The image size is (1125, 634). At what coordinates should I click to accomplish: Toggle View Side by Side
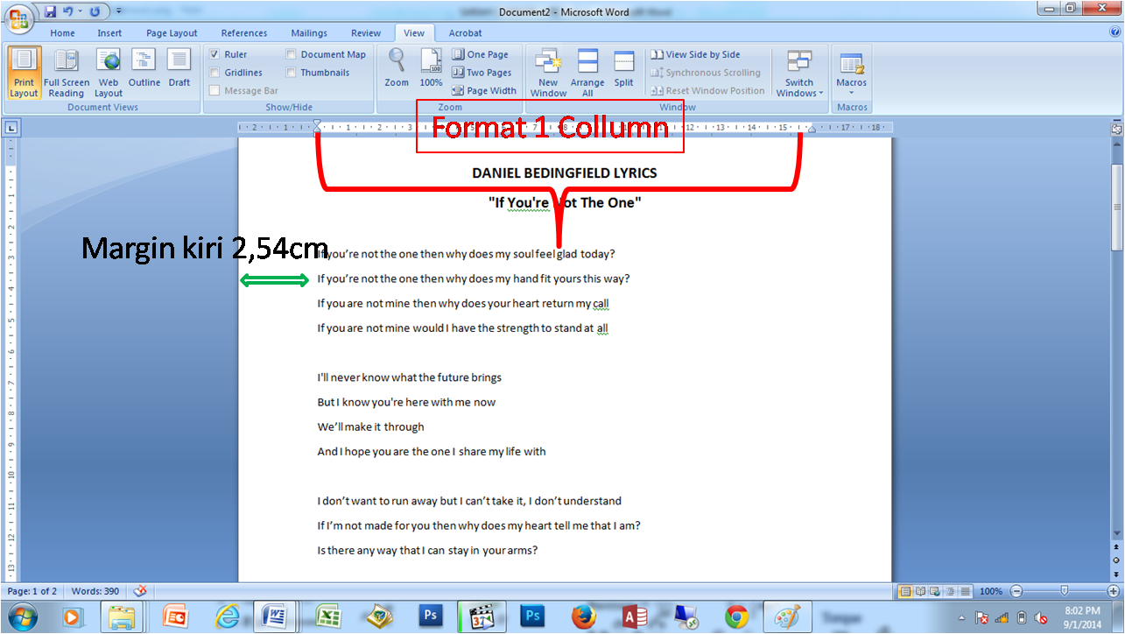tap(695, 54)
